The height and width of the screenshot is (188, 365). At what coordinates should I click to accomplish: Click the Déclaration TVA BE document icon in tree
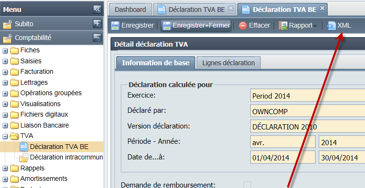pos(24,147)
